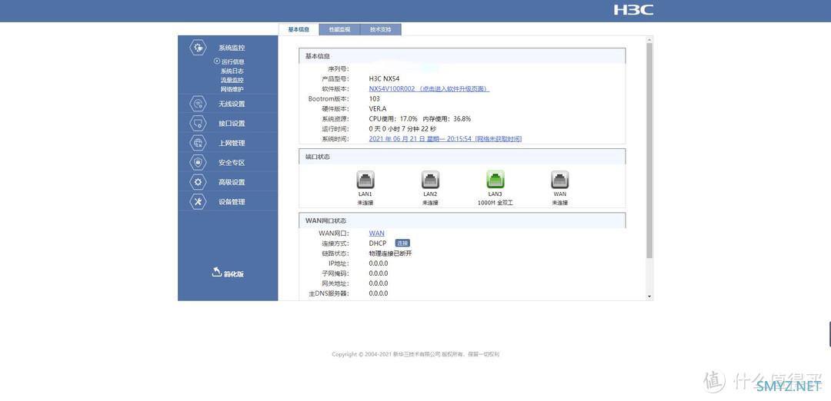
Task: Click the 安全专区 shield hexagon icon
Action: pyautogui.click(x=198, y=162)
